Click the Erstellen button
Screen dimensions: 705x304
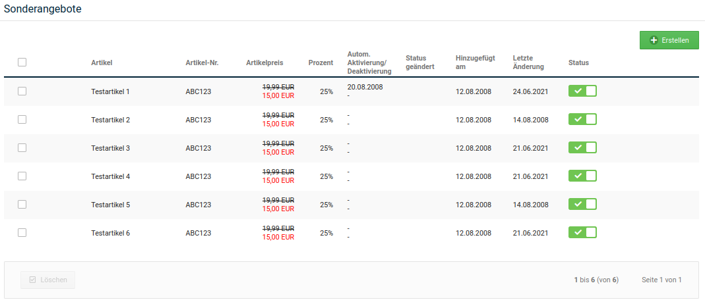click(669, 40)
